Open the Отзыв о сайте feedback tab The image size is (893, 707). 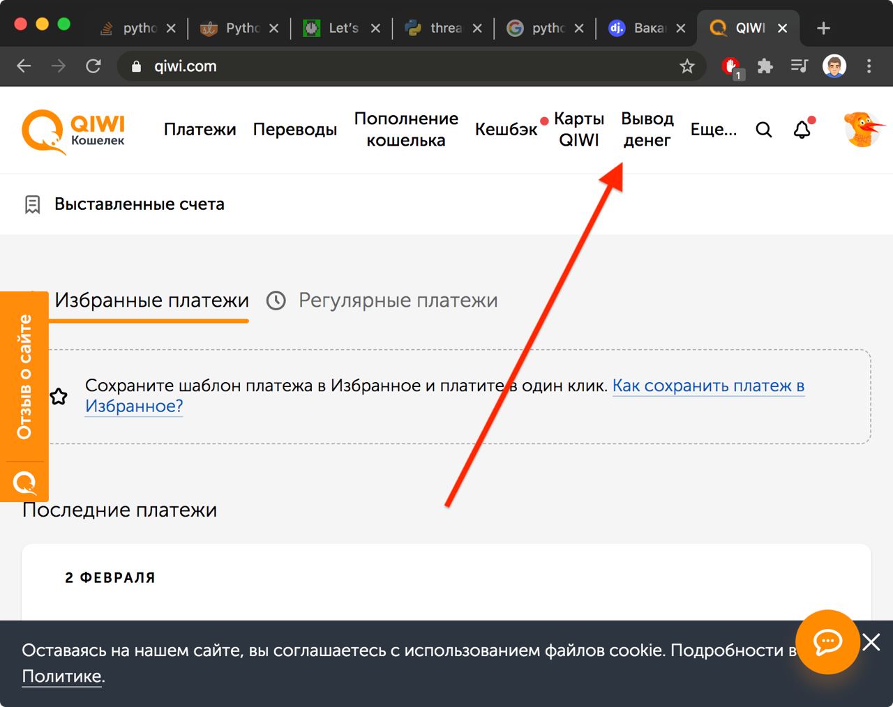(24, 377)
